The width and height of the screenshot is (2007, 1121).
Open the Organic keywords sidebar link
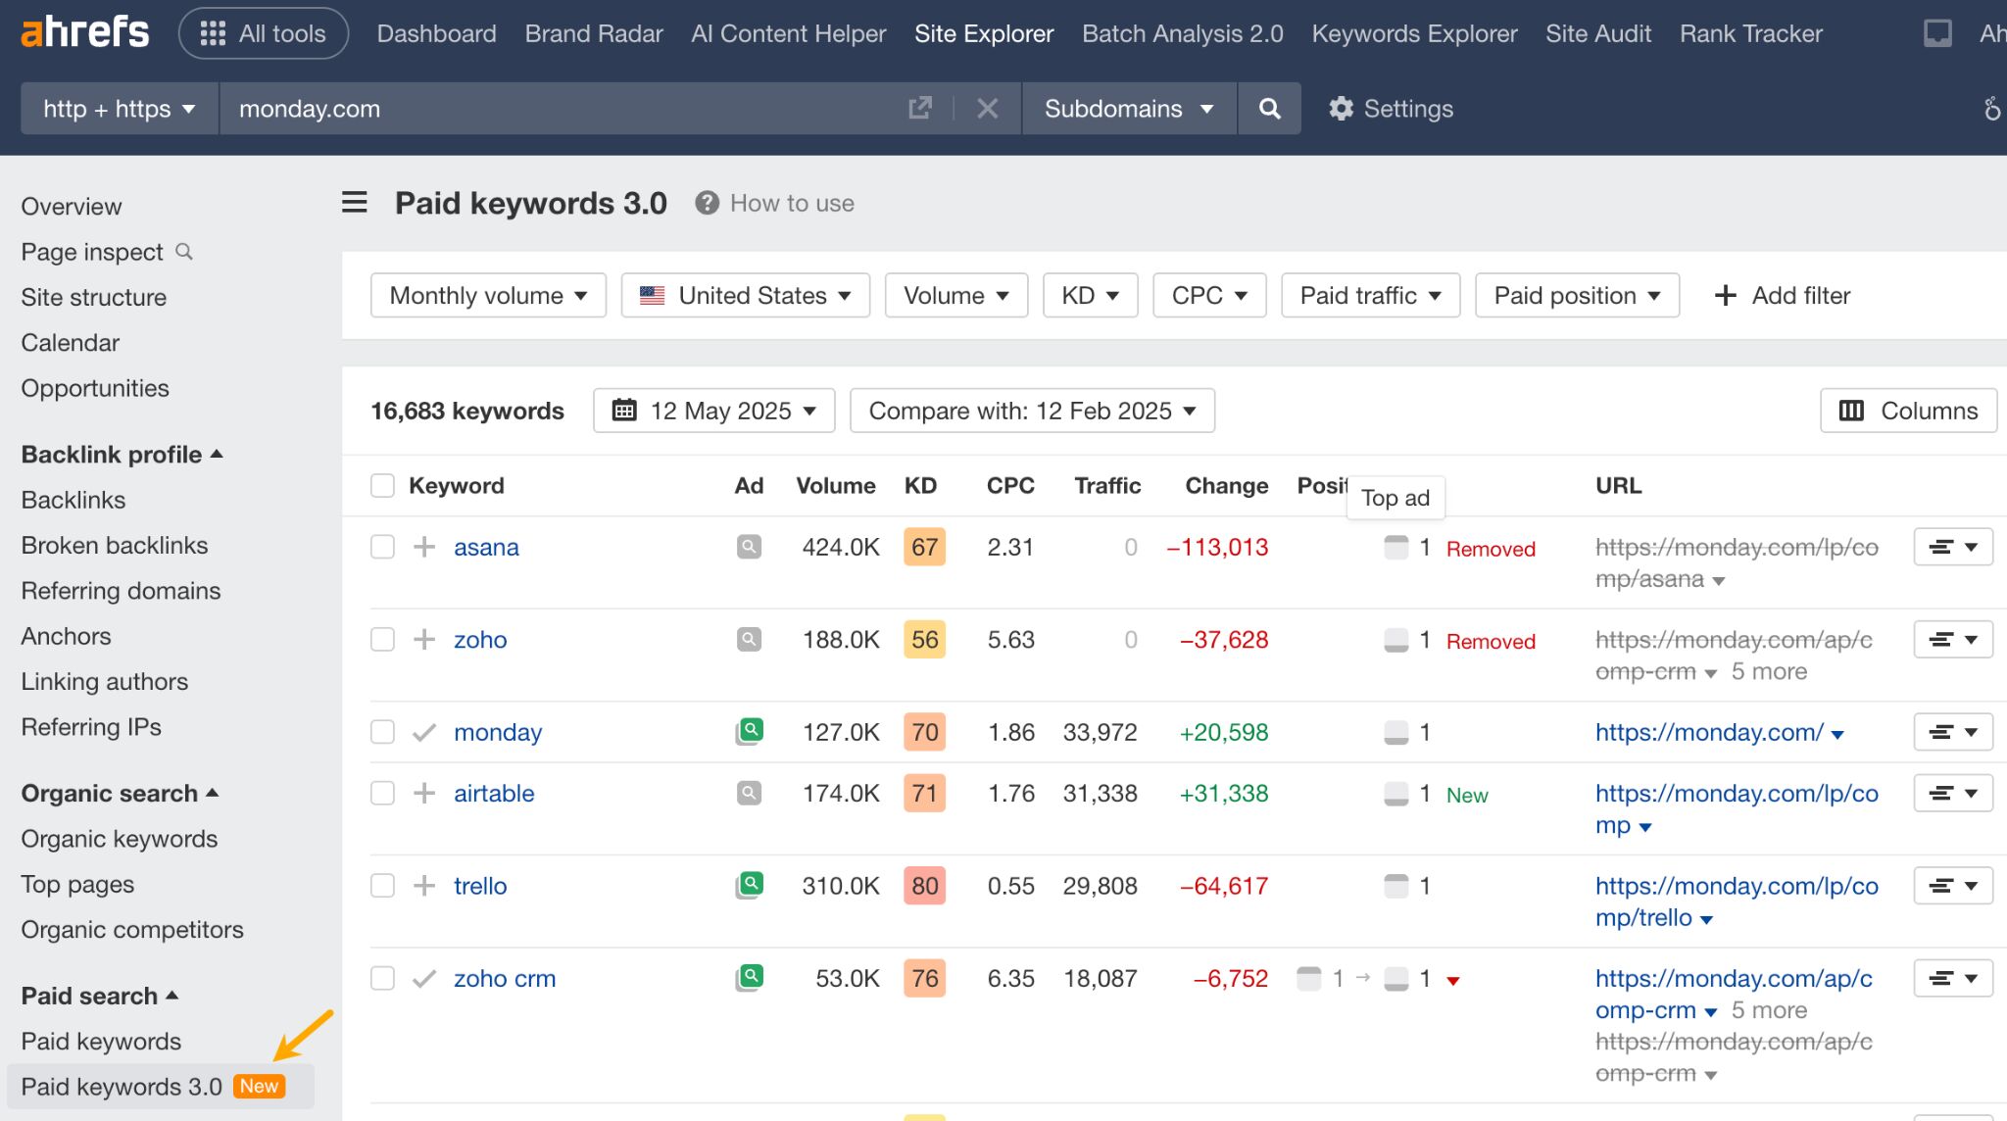click(x=119, y=838)
